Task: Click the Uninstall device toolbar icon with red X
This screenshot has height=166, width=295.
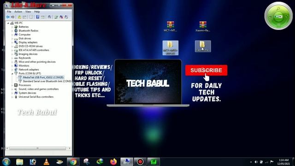Action: 61,17
